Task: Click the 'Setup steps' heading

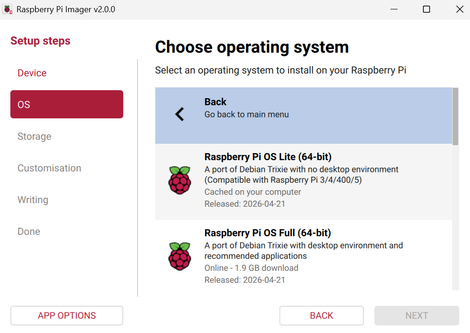Action: [40, 41]
